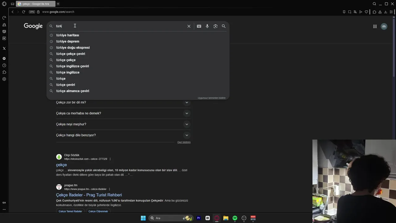Viewport: 396px width, 223px height.
Task: Open OBS Studio from the taskbar
Action: click(x=244, y=218)
